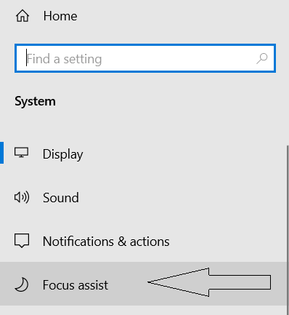Click the Sound speaker icon
Image resolution: width=289 pixels, height=315 pixels.
pos(22,197)
